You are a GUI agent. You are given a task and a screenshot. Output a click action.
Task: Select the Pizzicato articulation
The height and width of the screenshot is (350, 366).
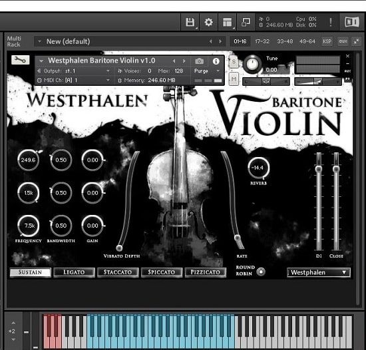pos(205,272)
